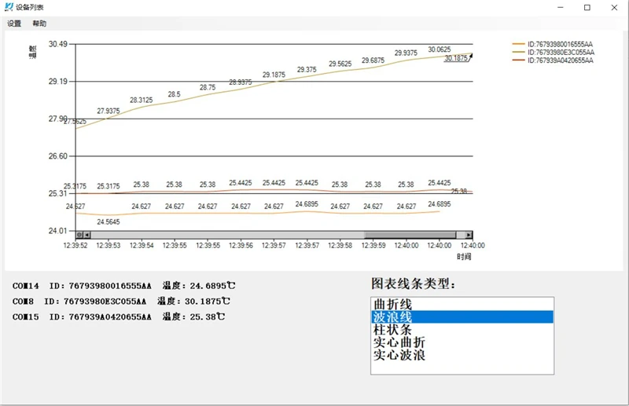Maximize the 设备列表 window

tap(587, 8)
